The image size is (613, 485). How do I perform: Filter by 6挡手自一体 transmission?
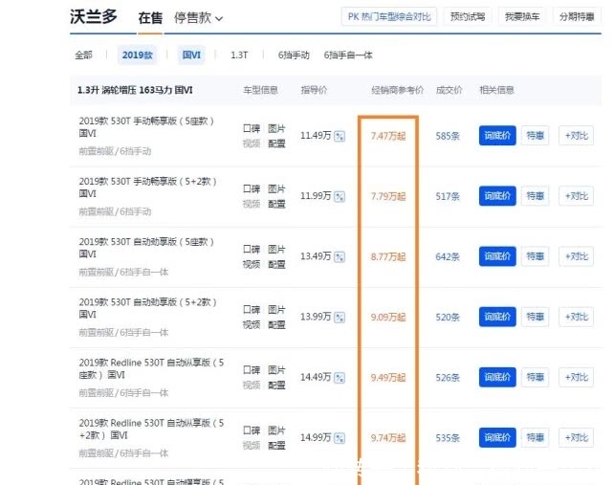tap(348, 55)
